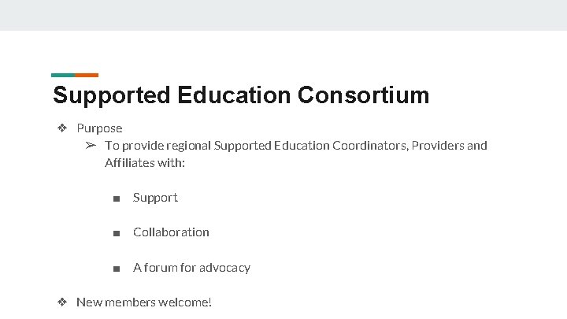This screenshot has height=319, width=567.
Task: Click the square bullet beside A forum
Action: 117,269
